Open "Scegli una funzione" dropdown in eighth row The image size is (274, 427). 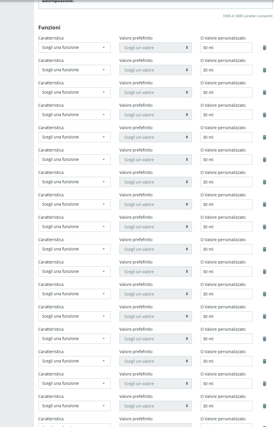point(74,204)
